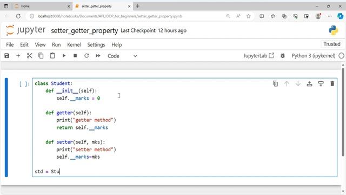The height and width of the screenshot is (195, 346).
Task: Open the cell type dropdown showing Code
Action: pos(122,56)
